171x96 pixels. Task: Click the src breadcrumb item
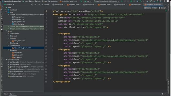coord(32,1)
